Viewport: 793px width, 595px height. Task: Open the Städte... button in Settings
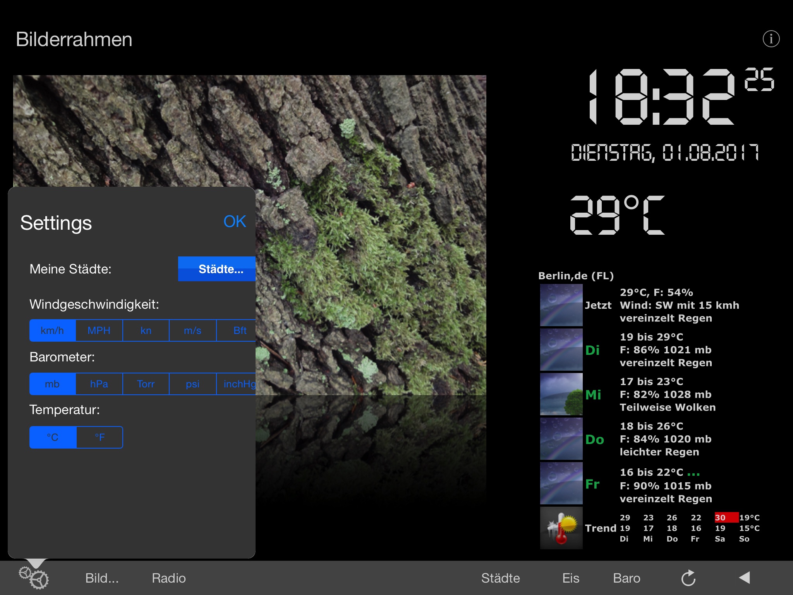[217, 269]
